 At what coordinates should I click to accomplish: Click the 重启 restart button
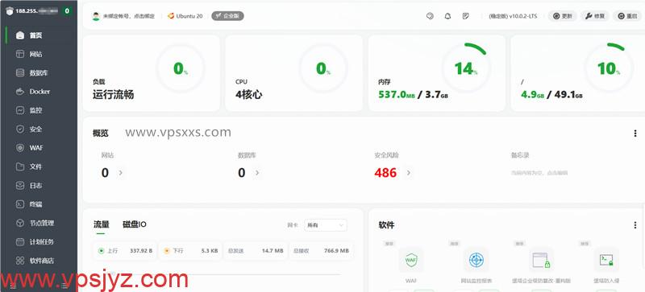pyautogui.click(x=627, y=16)
